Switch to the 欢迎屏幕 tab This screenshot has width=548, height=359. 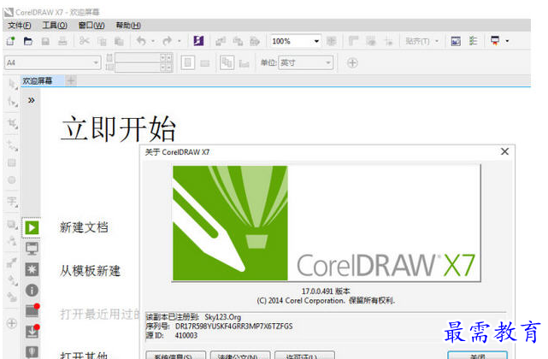(42, 80)
